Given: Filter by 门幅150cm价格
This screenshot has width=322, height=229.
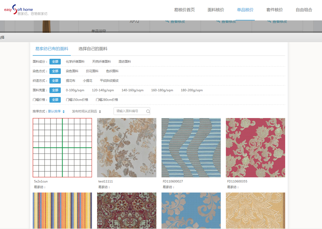Looking at the screenshot, I should pyautogui.click(x=77, y=100).
